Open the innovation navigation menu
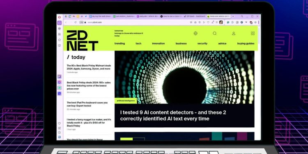Viewport: 308px width, 154px height. tap(159, 44)
